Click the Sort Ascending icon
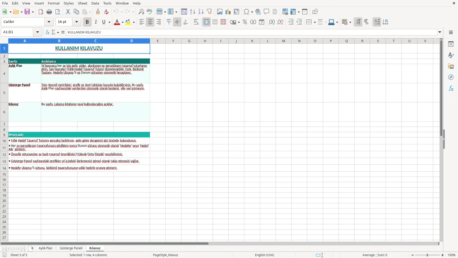This screenshot has height=258, width=458. [x=193, y=12]
